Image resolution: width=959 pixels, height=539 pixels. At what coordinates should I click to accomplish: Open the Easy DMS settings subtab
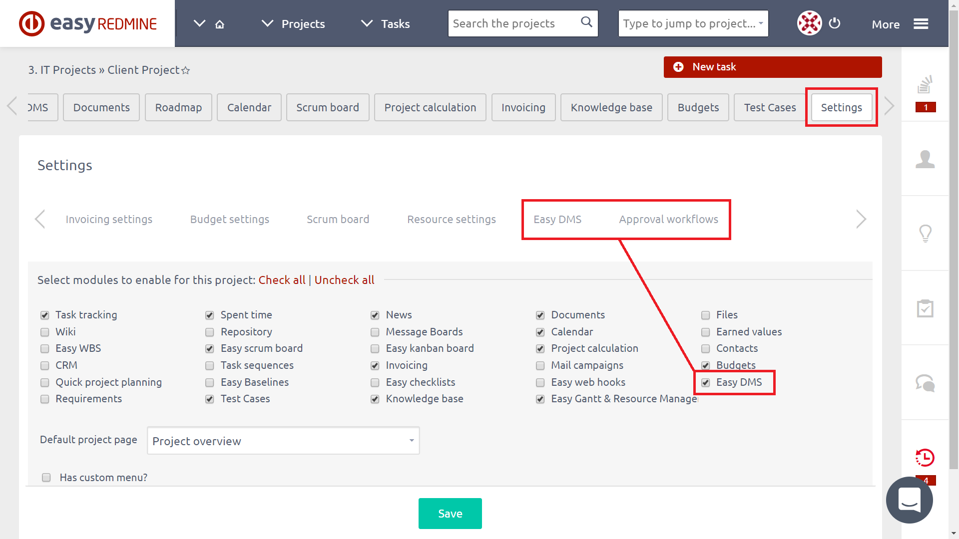pyautogui.click(x=557, y=219)
